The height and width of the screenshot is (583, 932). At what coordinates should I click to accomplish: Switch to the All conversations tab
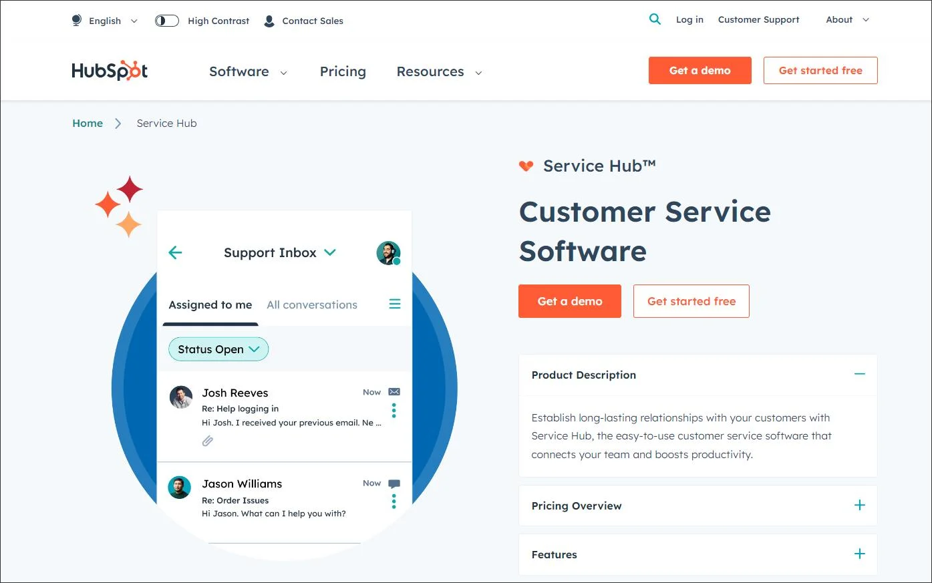tap(311, 305)
